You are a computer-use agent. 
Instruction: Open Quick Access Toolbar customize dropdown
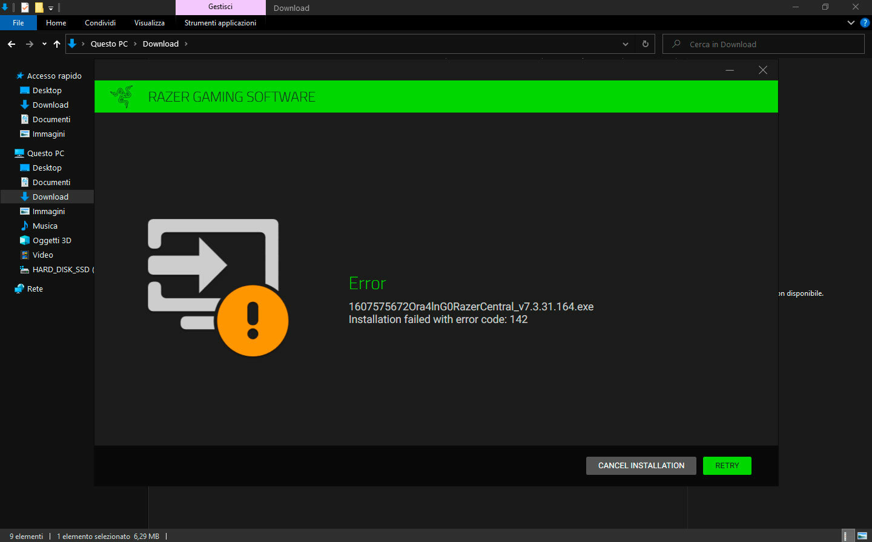(x=51, y=8)
